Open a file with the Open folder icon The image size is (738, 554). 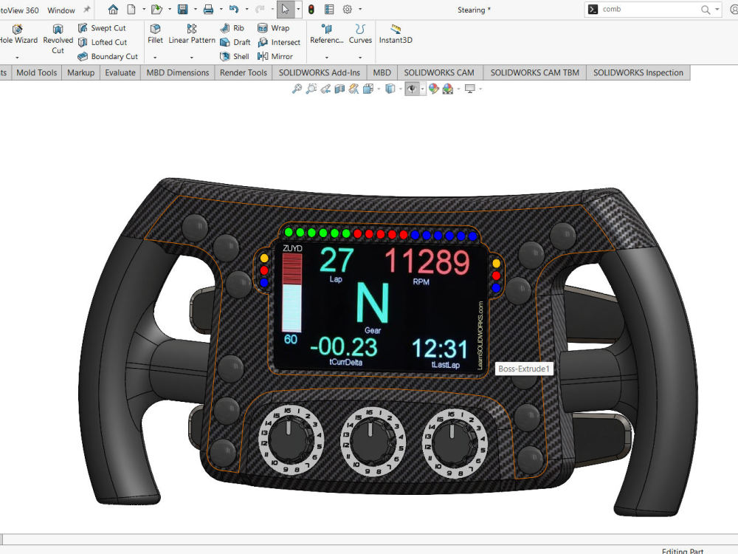point(156,10)
